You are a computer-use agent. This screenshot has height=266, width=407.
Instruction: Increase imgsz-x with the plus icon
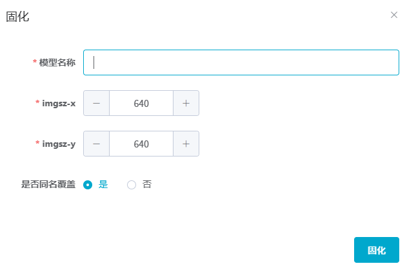(x=186, y=103)
